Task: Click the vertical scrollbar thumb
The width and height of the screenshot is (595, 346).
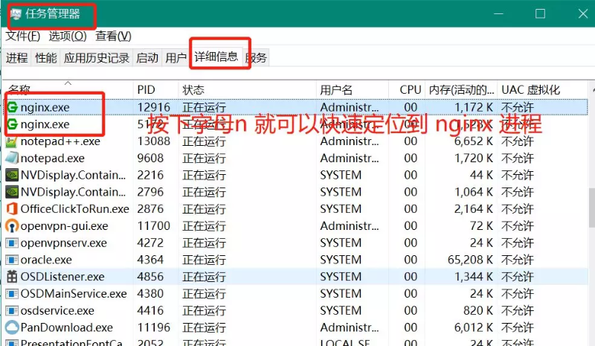Action: pos(591,208)
